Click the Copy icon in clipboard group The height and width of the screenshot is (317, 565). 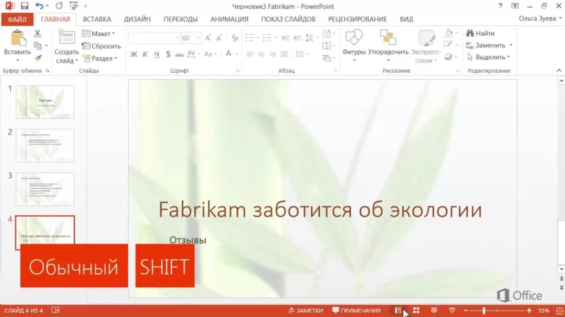(x=38, y=46)
